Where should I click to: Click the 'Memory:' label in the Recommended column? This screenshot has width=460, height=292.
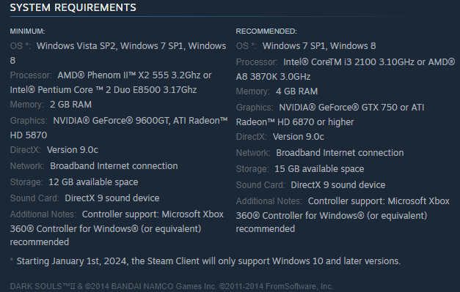pyautogui.click(x=252, y=91)
